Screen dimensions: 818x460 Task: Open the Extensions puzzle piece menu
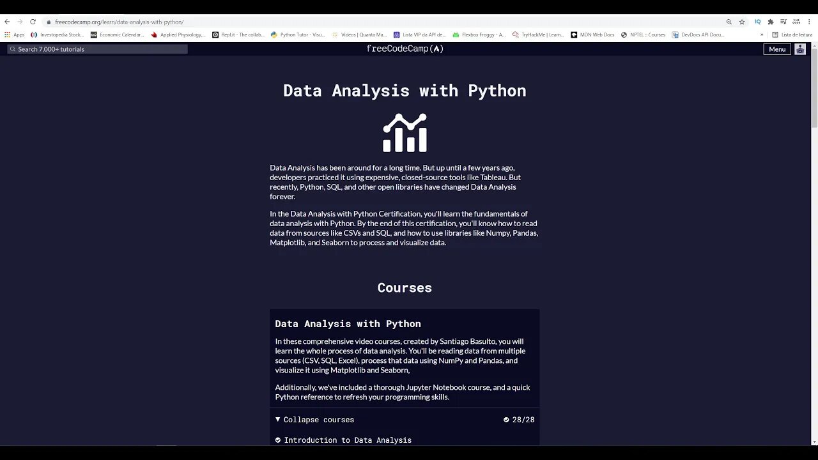click(771, 22)
